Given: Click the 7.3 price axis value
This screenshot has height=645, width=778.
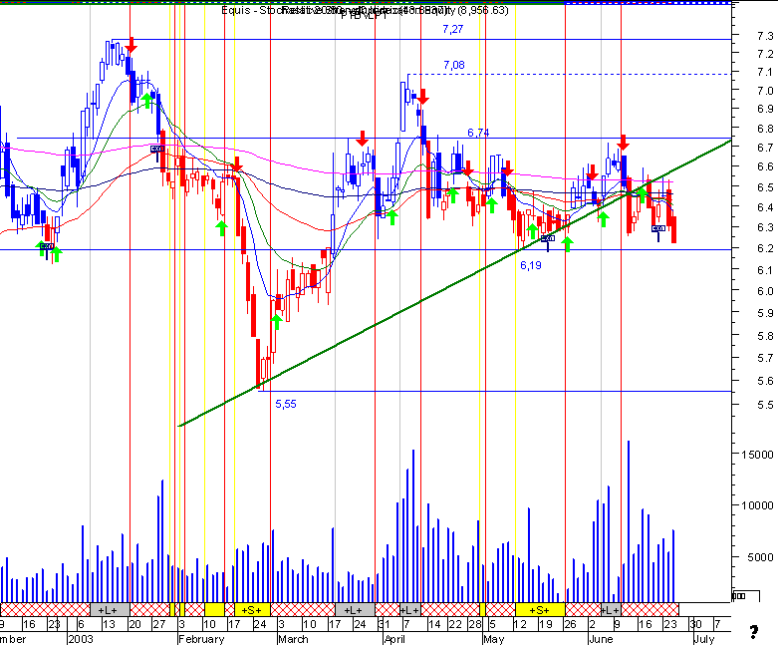Looking at the screenshot, I should [x=765, y=36].
